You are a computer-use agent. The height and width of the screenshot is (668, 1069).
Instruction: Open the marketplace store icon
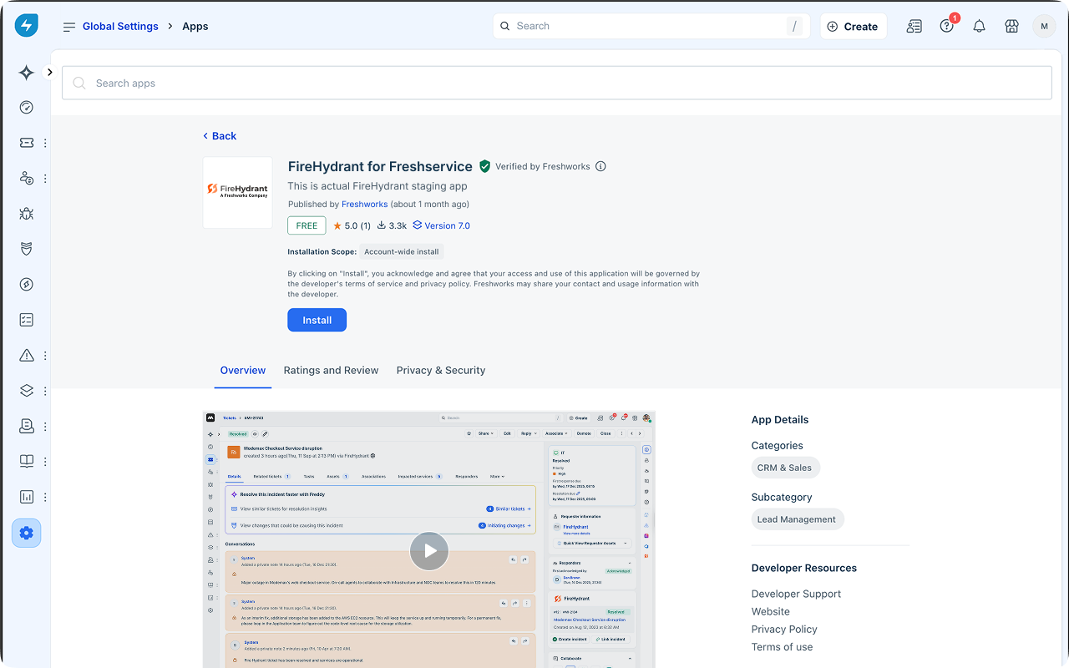pyautogui.click(x=1011, y=26)
